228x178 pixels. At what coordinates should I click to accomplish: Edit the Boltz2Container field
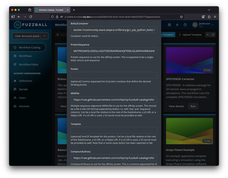tap(114, 30)
